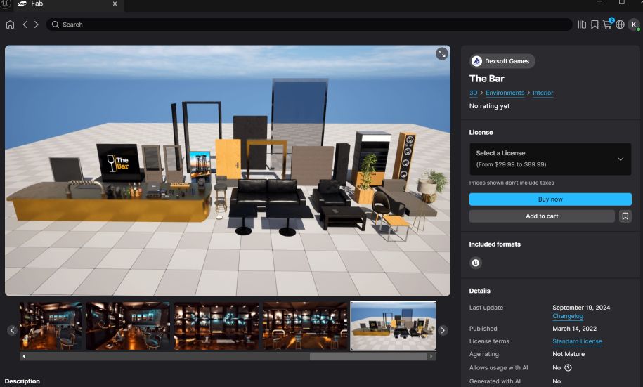
Task: Show previous thumbnails with left arrow
Action: [x=13, y=330]
